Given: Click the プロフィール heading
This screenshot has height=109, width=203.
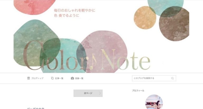Looking at the screenshot, I should 138,91.
